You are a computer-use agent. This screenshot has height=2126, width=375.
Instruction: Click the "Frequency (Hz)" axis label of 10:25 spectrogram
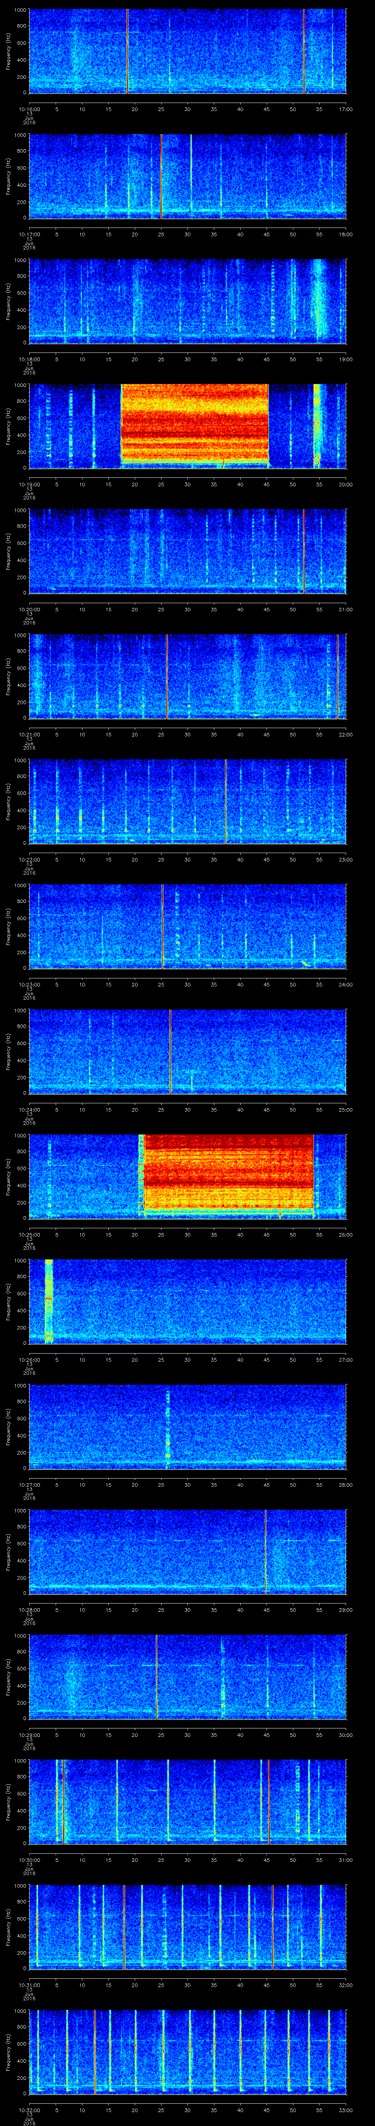pyautogui.click(x=8, y=1176)
